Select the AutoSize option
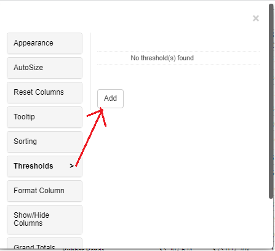The height and width of the screenshot is (251, 275). coord(44,68)
